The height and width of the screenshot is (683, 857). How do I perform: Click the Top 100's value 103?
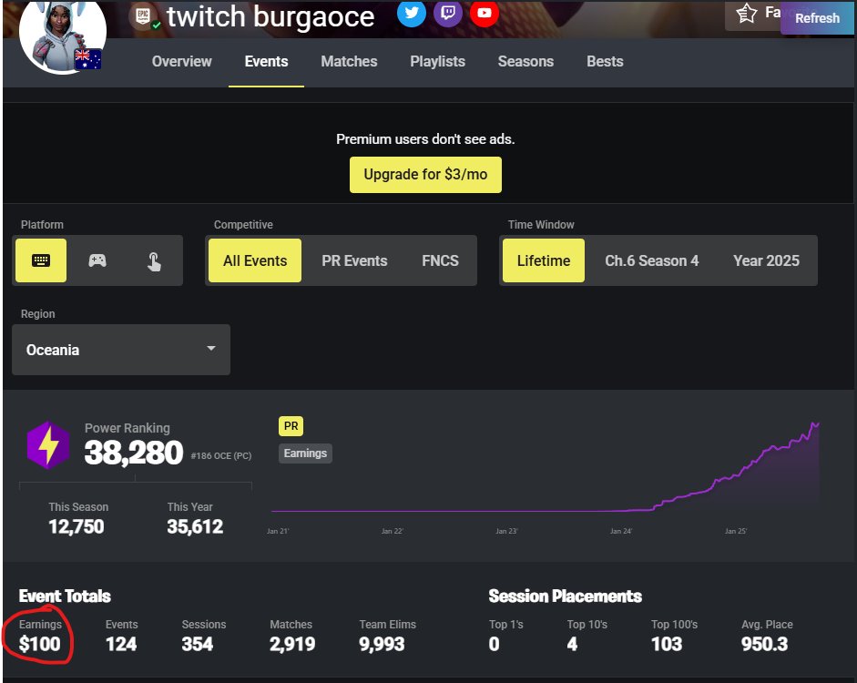click(x=667, y=644)
